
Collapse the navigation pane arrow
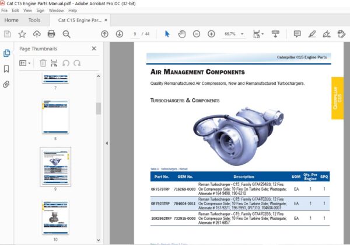107,143
